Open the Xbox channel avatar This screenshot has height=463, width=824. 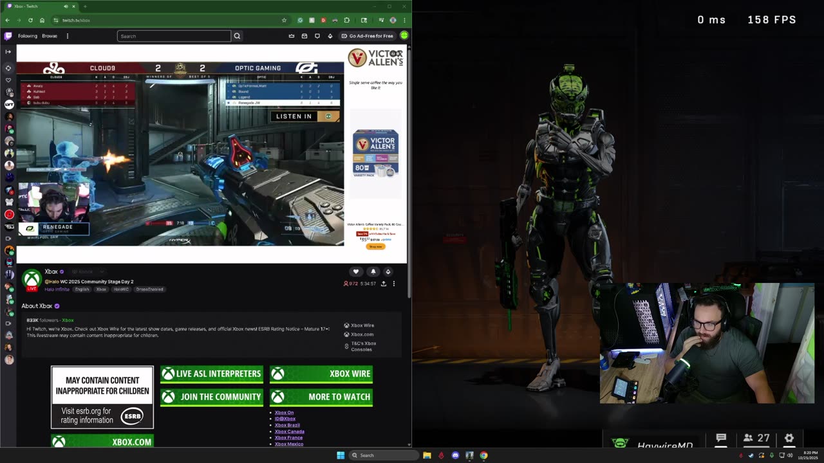(x=32, y=280)
